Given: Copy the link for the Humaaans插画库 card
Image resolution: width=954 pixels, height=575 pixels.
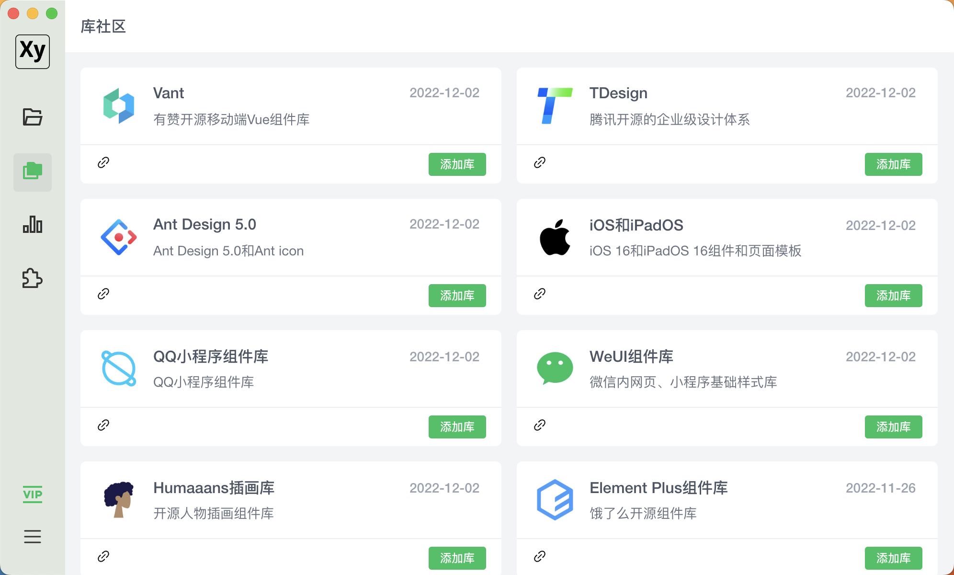Looking at the screenshot, I should (103, 557).
